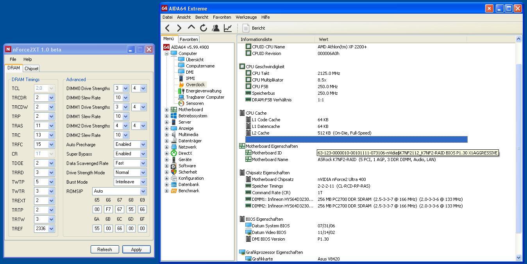Expand the Anzeige tree node
Screen dimensions: 527x264
(x=167, y=128)
